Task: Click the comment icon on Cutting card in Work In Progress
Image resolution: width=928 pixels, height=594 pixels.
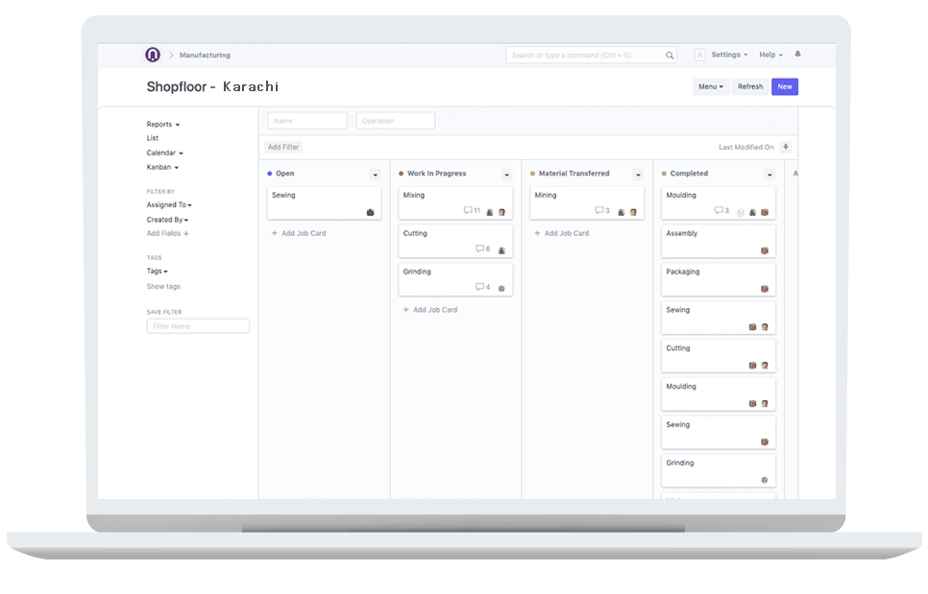Action: click(x=479, y=249)
